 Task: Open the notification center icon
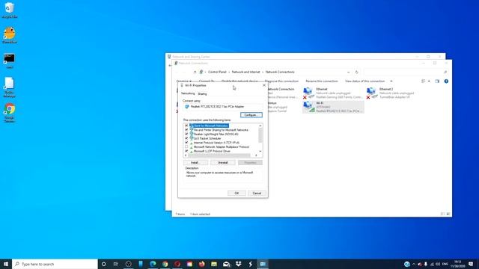[x=471, y=264]
